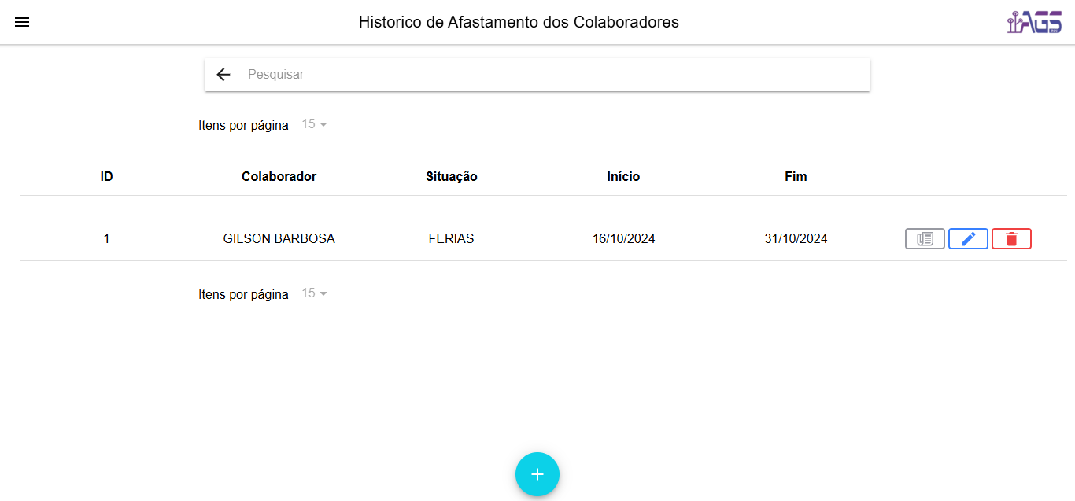View details of Gilson Barbosa's record
The image size is (1075, 501).
tap(925, 239)
